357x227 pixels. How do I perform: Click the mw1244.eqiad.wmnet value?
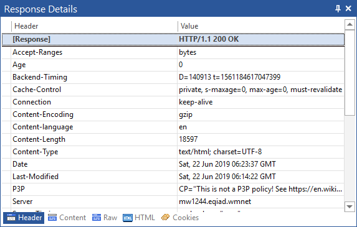[215, 202]
